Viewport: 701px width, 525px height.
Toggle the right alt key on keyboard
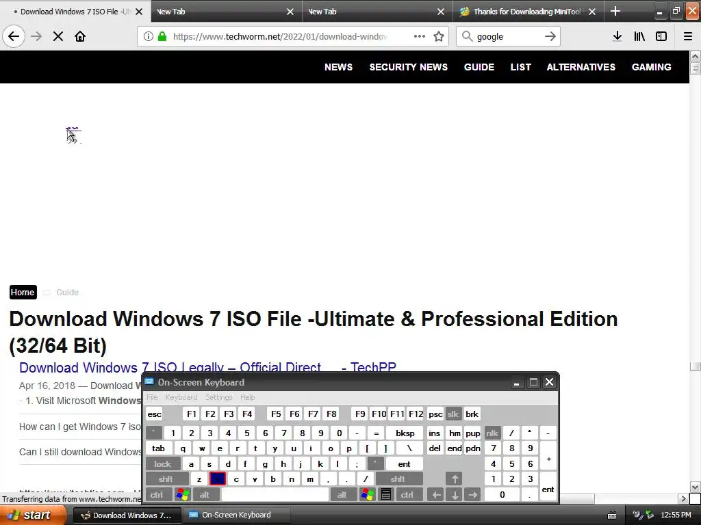coord(342,495)
